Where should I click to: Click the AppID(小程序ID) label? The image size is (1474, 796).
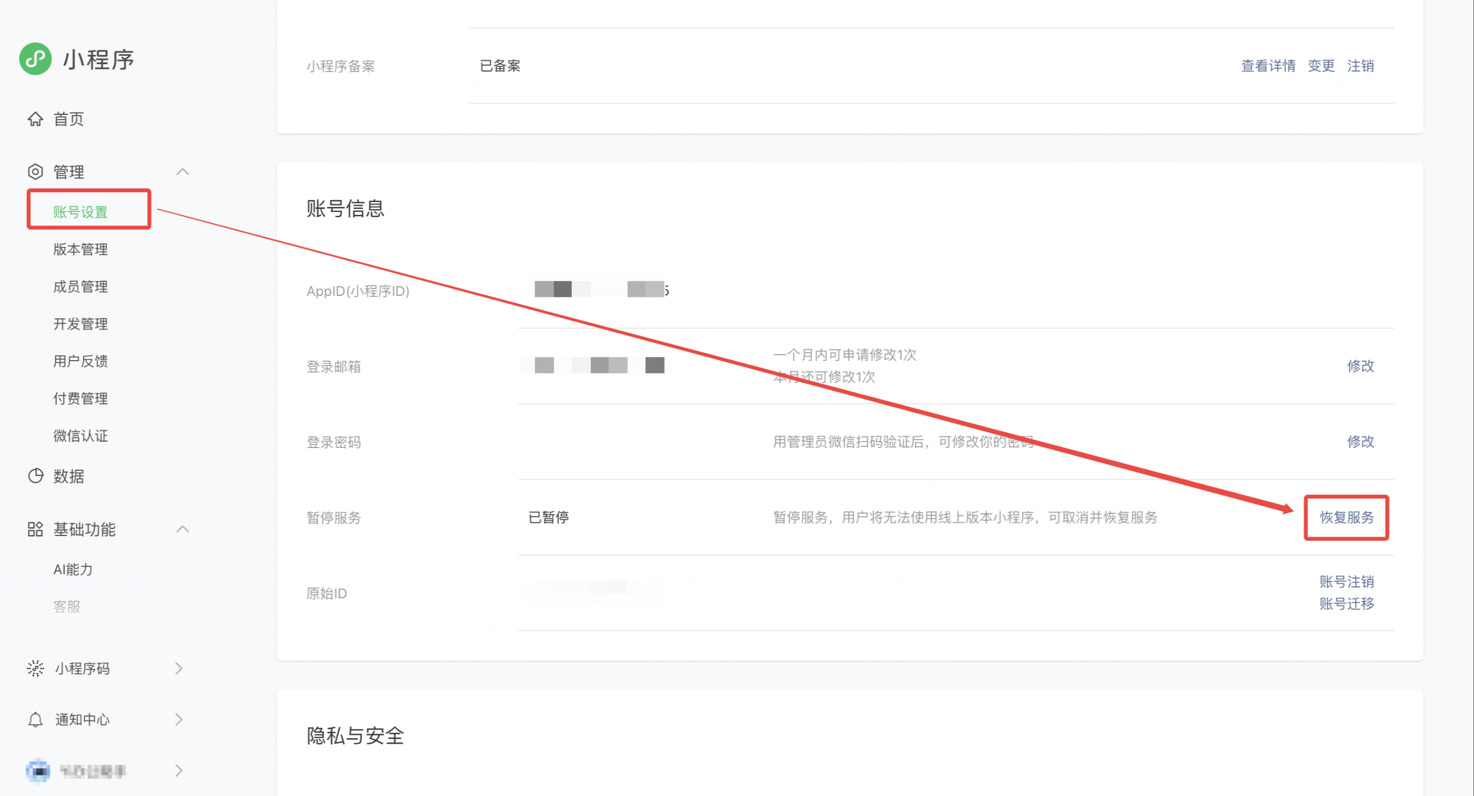point(358,291)
